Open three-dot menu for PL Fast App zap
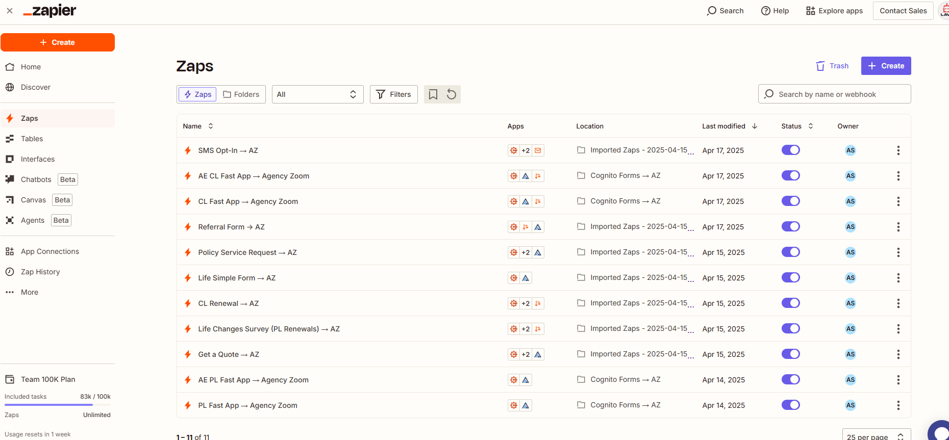 tap(898, 405)
